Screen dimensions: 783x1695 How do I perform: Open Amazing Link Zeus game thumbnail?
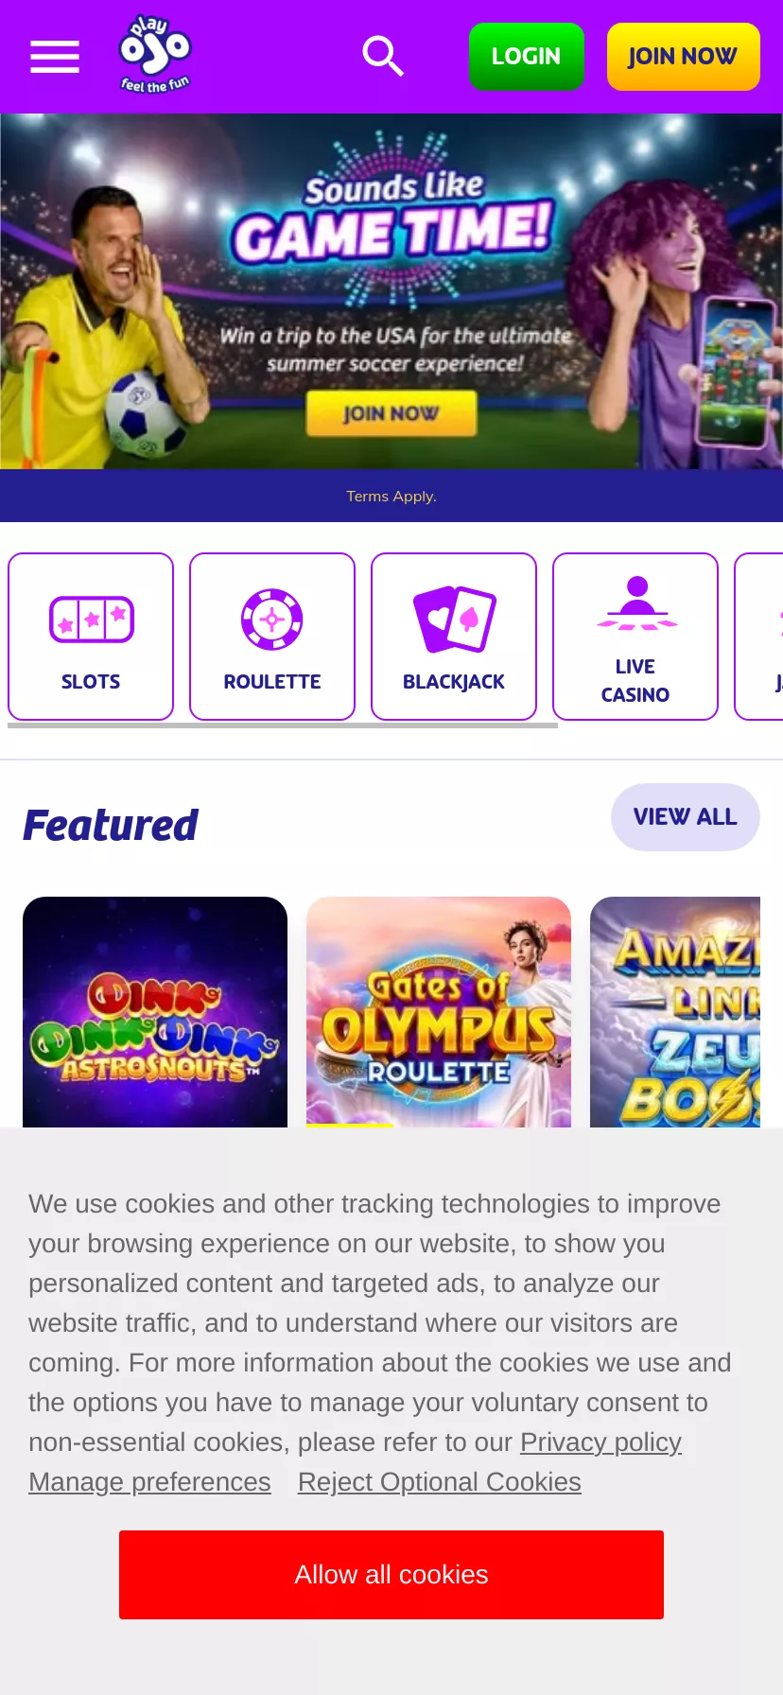[675, 1012]
